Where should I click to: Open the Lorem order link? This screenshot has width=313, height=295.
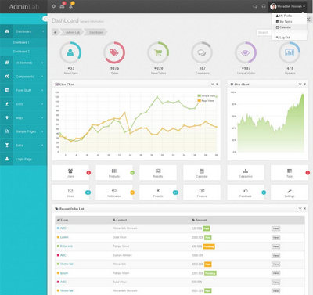click(x=64, y=237)
